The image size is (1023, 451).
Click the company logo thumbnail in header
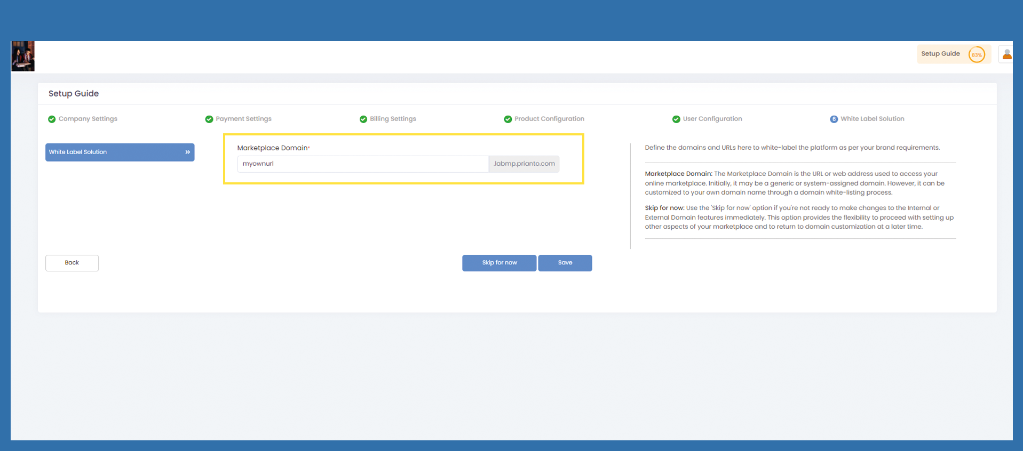point(23,56)
